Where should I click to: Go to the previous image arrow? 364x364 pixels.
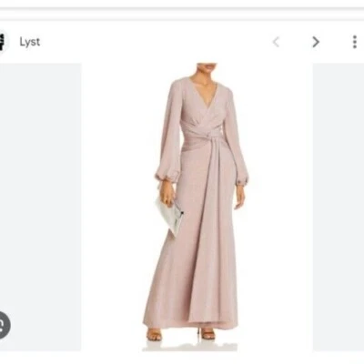[276, 42]
